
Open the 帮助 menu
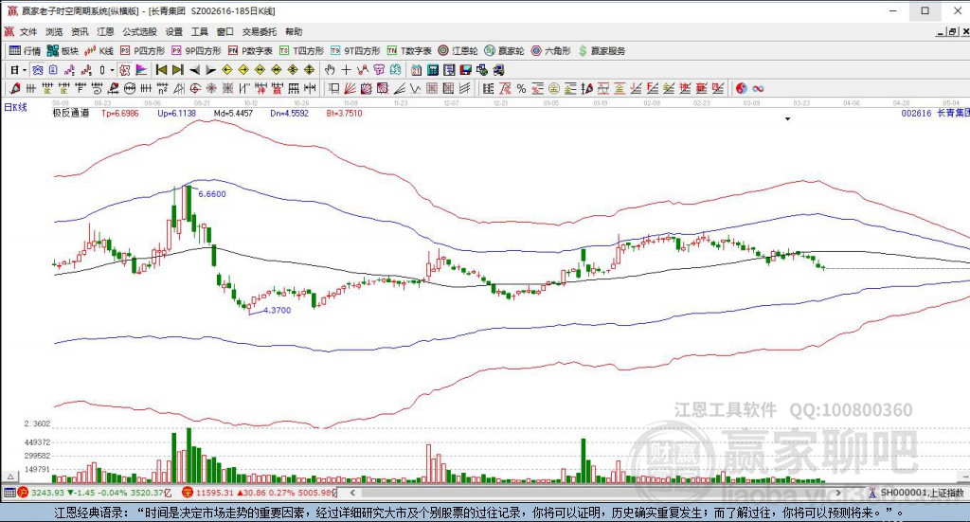294,31
